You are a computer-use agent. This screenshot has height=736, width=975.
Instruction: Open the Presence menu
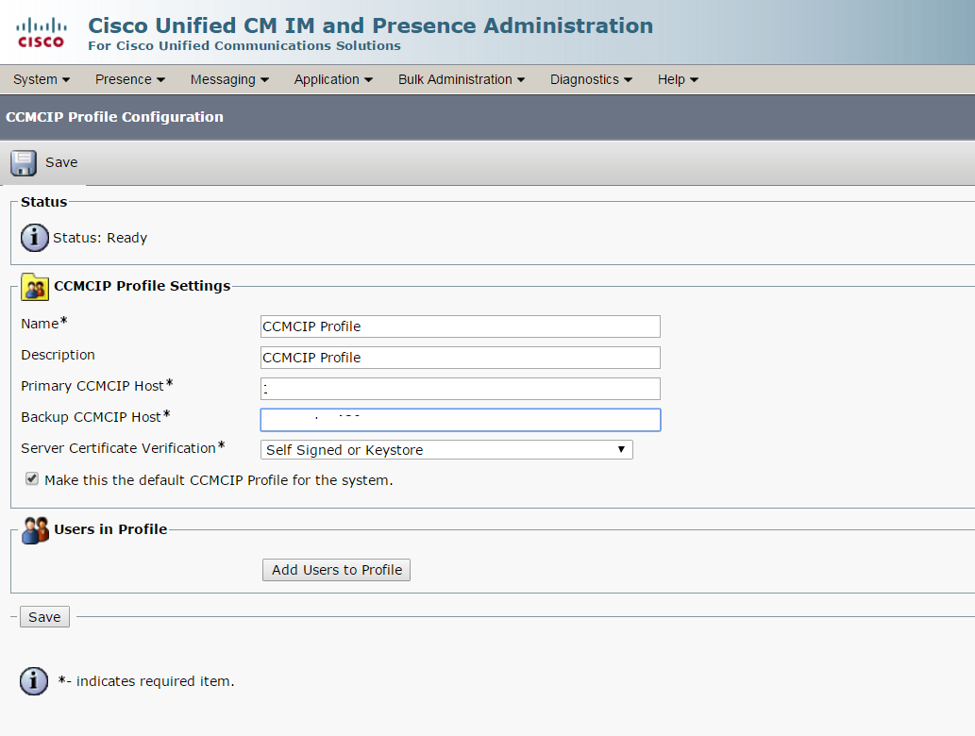[x=130, y=79]
